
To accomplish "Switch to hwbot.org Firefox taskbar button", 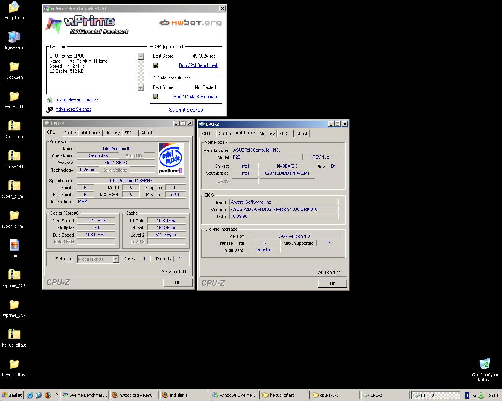I will (x=135, y=396).
